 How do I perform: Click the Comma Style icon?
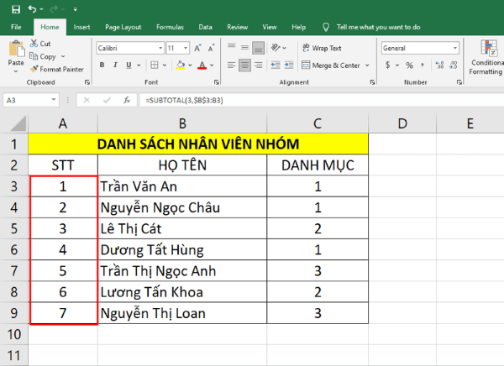pyautogui.click(x=423, y=65)
